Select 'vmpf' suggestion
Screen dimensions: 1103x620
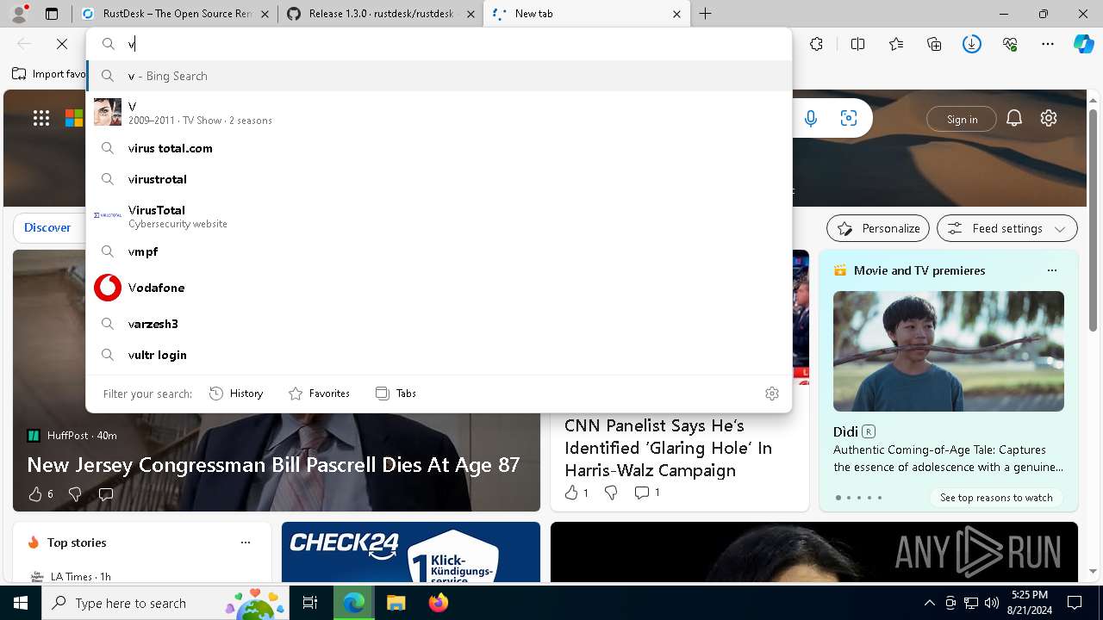coord(439,251)
